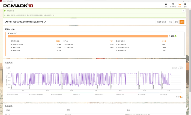
Task: Select the battery level (%) legend
Action: (171, 94)
